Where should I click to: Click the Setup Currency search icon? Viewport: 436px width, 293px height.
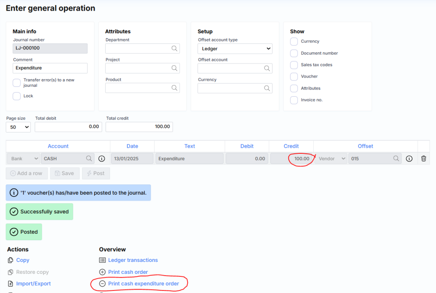pyautogui.click(x=267, y=88)
